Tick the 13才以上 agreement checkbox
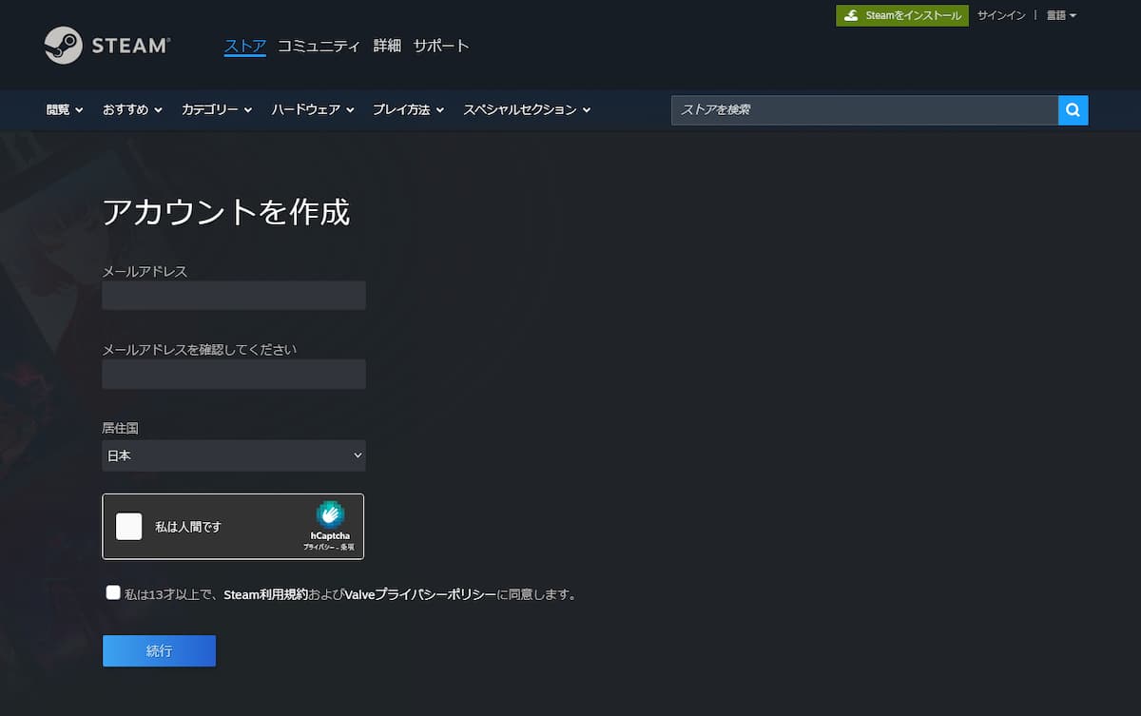This screenshot has height=716, width=1141. pos(113,592)
